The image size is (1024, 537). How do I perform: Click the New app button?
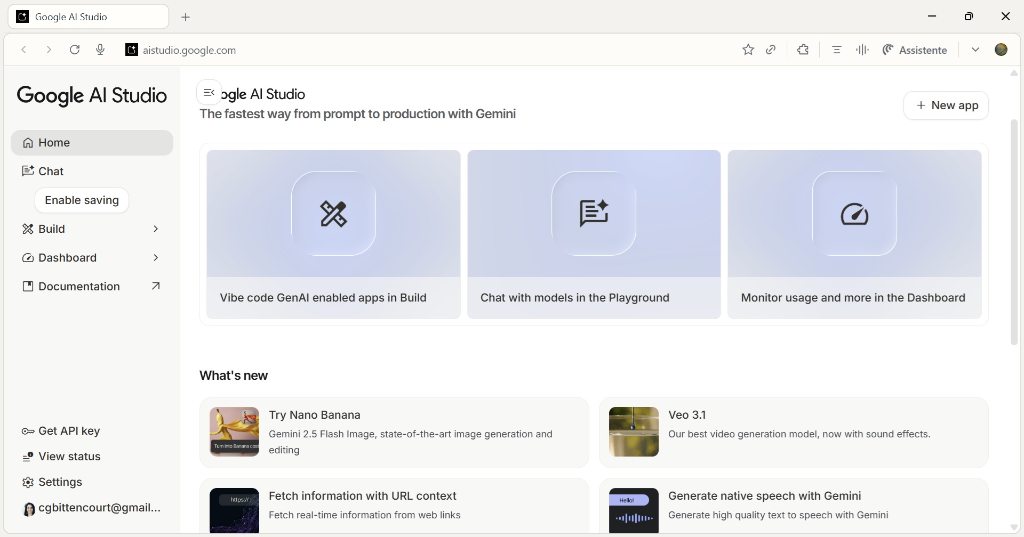click(x=946, y=105)
